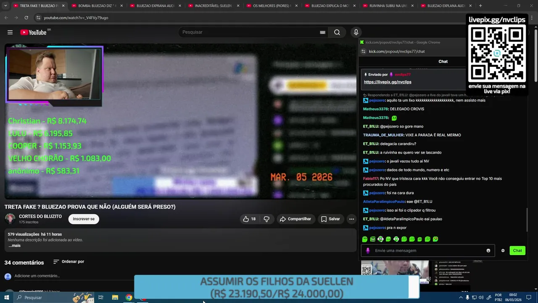Click the video player frame

[180, 121]
